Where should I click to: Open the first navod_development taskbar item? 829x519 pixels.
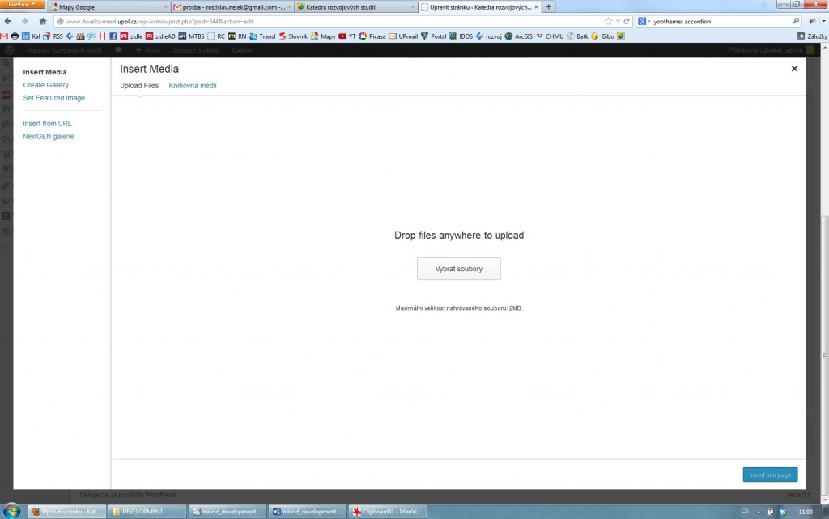[227, 512]
